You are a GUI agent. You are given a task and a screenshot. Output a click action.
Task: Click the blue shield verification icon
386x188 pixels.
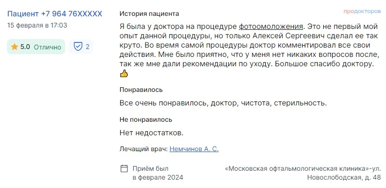click(x=78, y=47)
